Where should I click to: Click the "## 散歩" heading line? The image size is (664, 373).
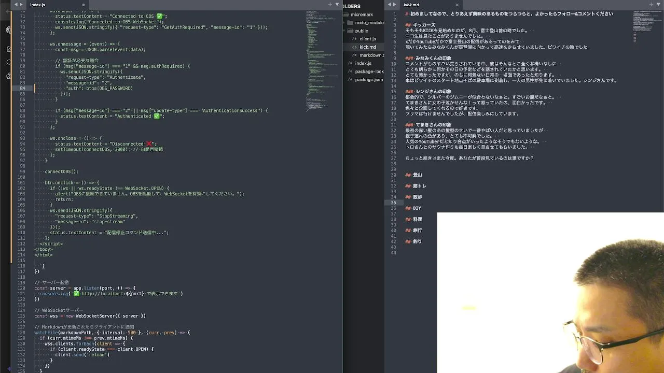413,197
